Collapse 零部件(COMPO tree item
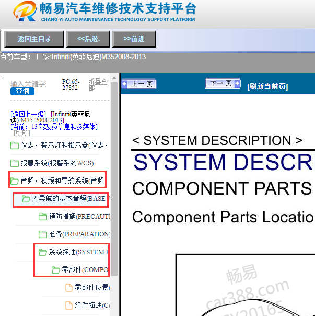Viewport: 315px width, 316px height. [85, 269]
